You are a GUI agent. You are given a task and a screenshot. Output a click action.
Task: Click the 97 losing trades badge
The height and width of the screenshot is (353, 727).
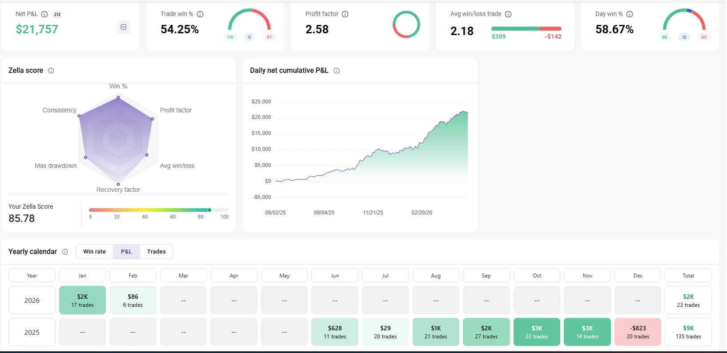[x=269, y=37]
